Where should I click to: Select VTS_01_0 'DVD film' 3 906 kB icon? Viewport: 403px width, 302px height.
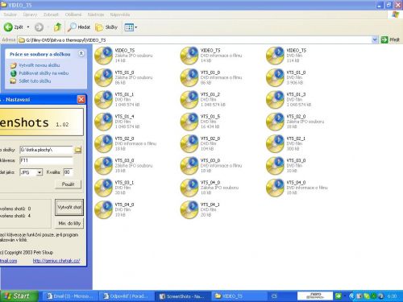pyautogui.click(x=275, y=77)
